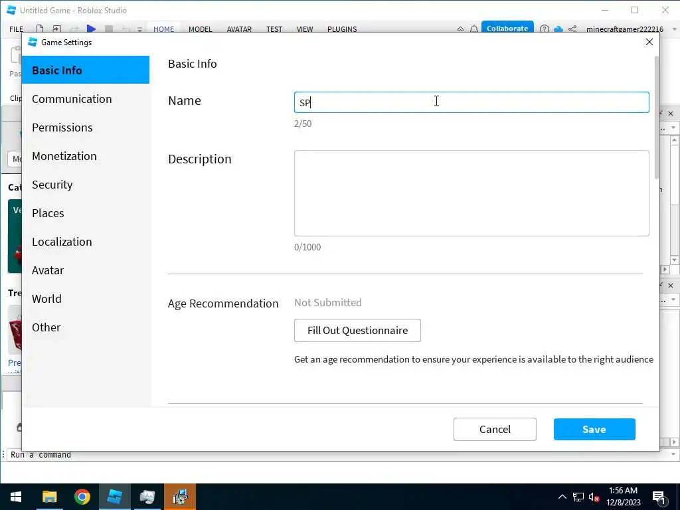Screen dimensions: 680x510
Task: Click Fill Out Questionnaire button
Action: tap(357, 331)
